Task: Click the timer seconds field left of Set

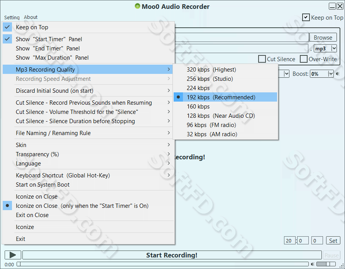Action: coord(317,241)
